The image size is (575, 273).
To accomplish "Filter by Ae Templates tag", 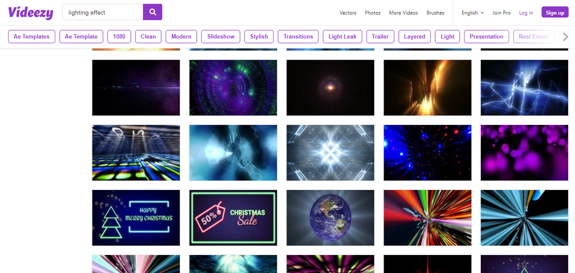I will point(31,36).
